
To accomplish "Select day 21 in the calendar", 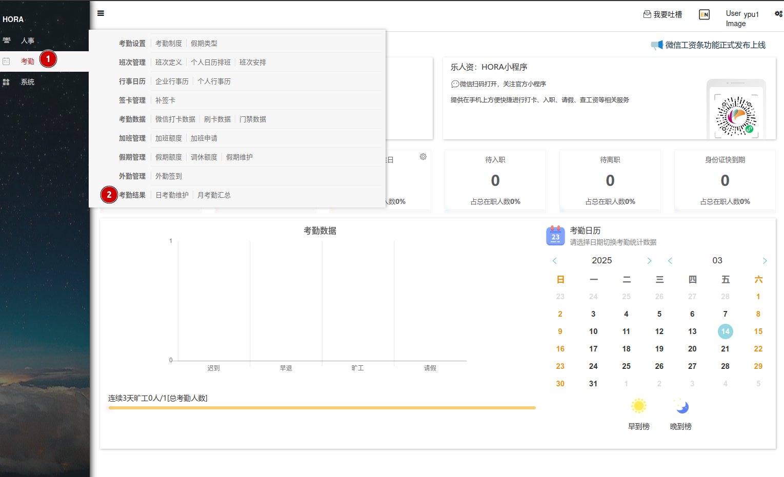I will pos(725,349).
